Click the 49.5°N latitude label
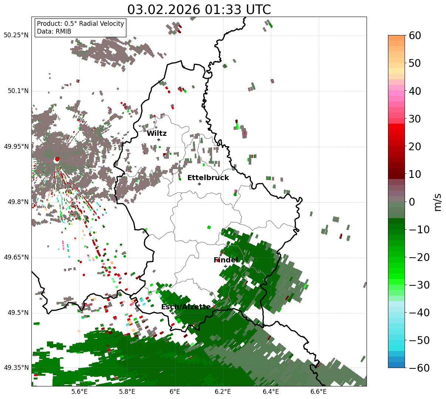446x399 pixels. 18,313
